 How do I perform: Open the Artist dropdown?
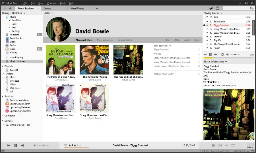[x=49, y=13]
